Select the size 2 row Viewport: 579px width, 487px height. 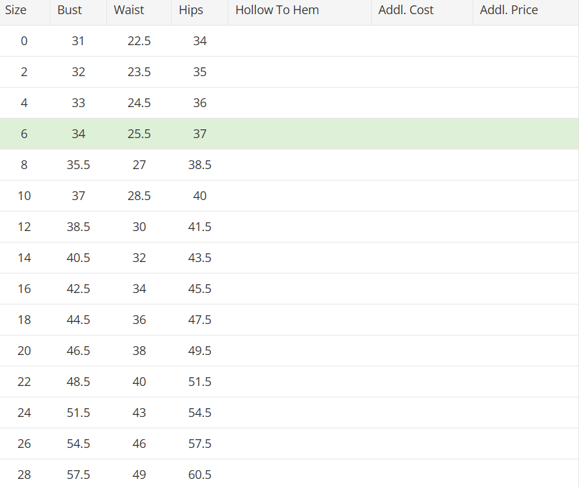coord(289,72)
